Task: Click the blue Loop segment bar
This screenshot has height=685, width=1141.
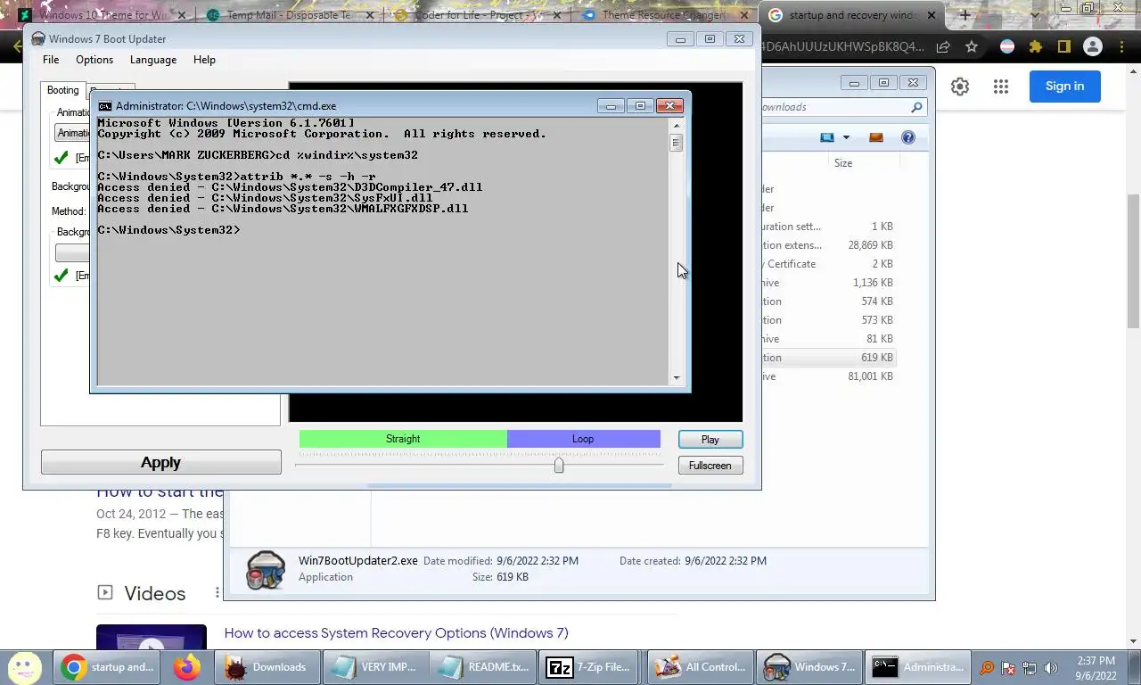Action: [583, 439]
